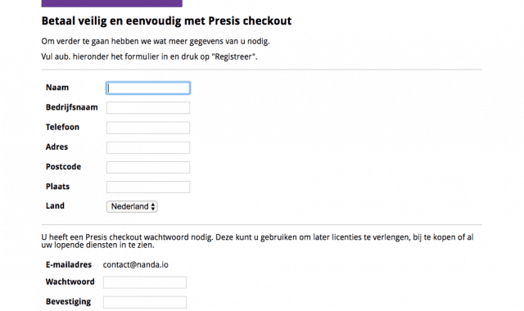
Task: Click the contact@nanda.io email text
Action: pyautogui.click(x=136, y=264)
